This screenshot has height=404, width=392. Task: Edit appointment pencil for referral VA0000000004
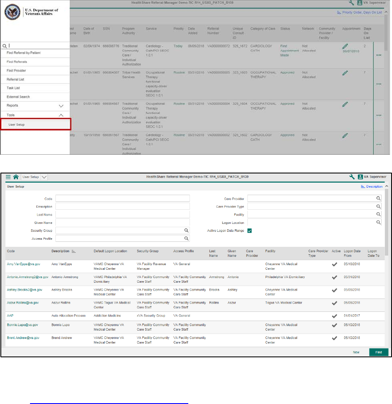click(x=345, y=104)
